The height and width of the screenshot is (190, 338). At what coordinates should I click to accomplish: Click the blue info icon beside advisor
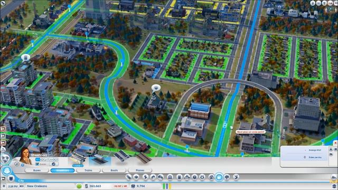pos(23,165)
